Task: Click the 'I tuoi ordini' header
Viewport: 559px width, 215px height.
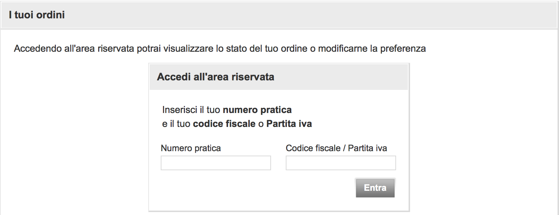Action: [37, 15]
